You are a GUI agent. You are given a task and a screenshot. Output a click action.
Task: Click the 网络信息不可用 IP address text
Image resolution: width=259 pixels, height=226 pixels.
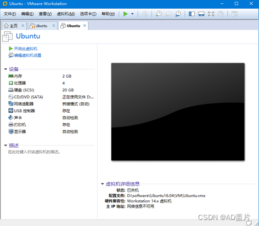click(140, 206)
